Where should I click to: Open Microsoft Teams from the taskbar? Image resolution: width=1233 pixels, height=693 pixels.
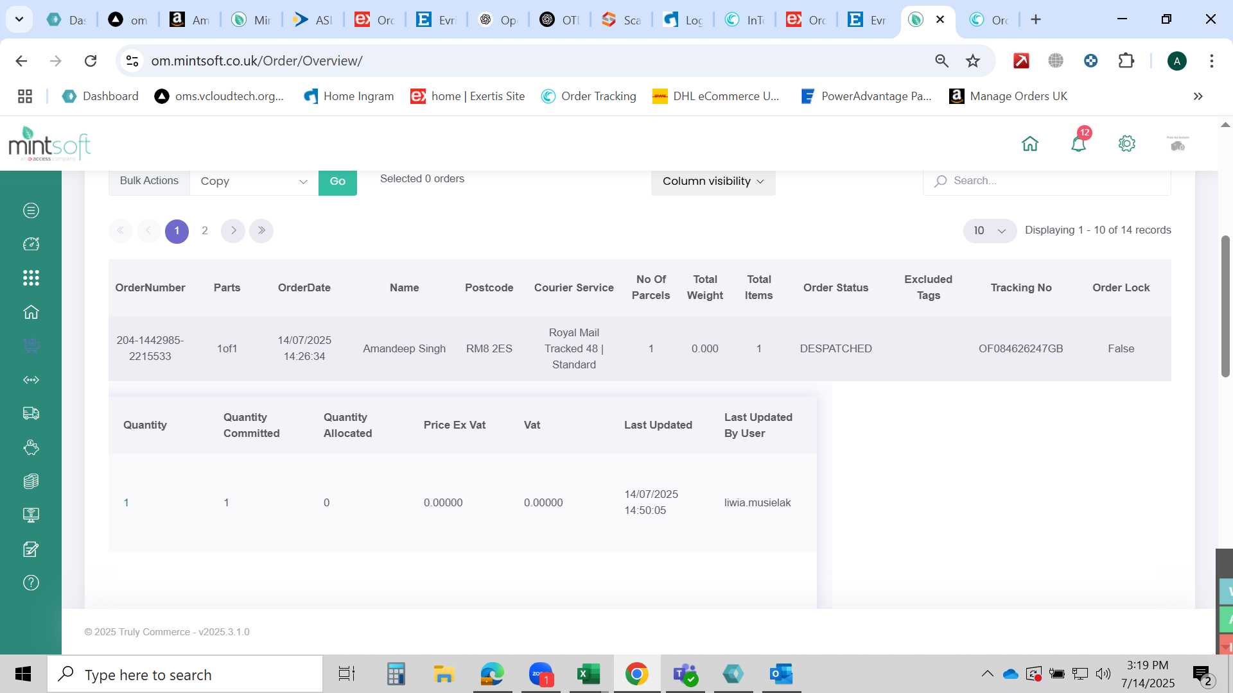click(x=685, y=674)
